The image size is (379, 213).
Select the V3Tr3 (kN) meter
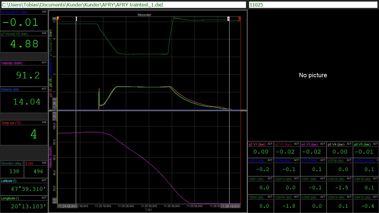tap(313, 167)
